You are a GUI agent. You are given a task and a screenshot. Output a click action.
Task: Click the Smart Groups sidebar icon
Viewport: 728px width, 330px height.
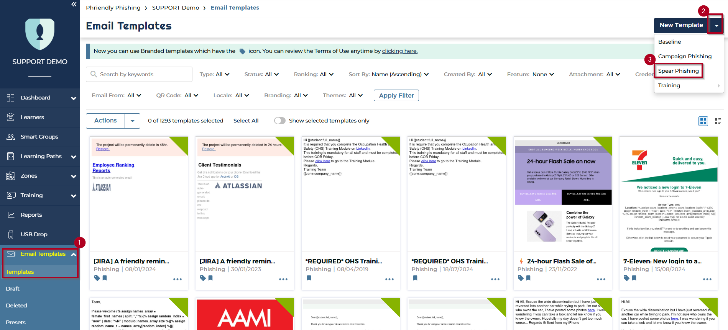point(11,137)
